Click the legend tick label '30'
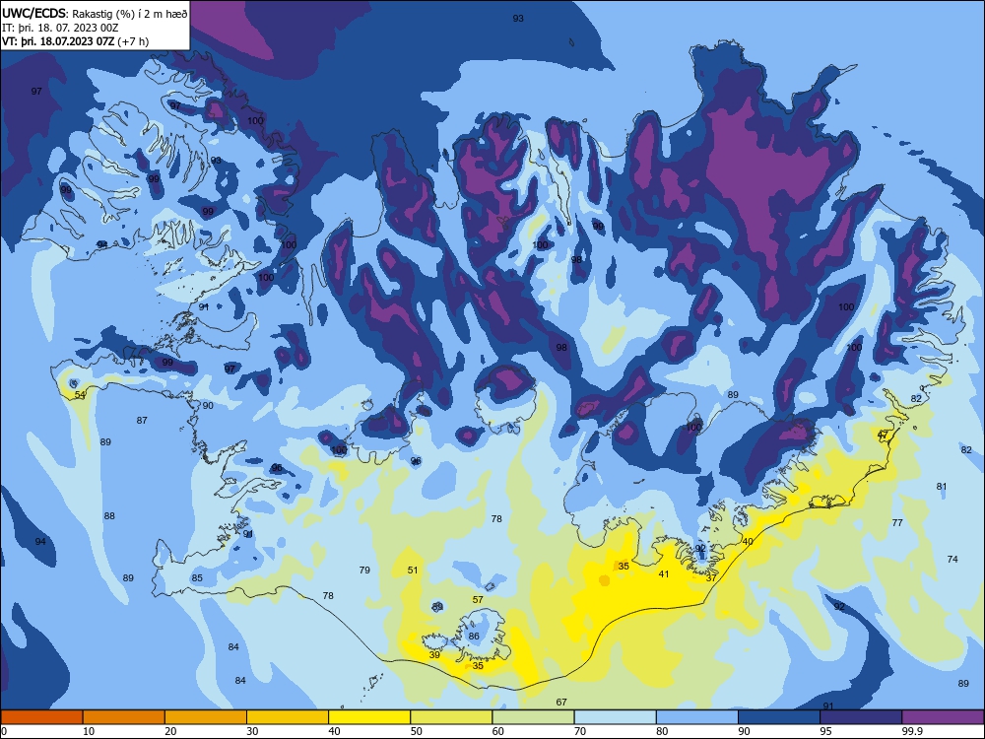The image size is (985, 739). tap(252, 731)
